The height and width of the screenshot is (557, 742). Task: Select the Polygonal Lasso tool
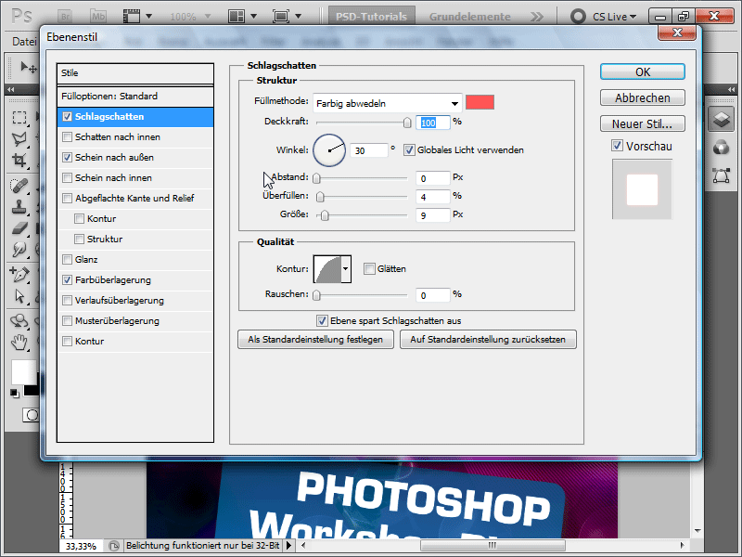(19, 138)
